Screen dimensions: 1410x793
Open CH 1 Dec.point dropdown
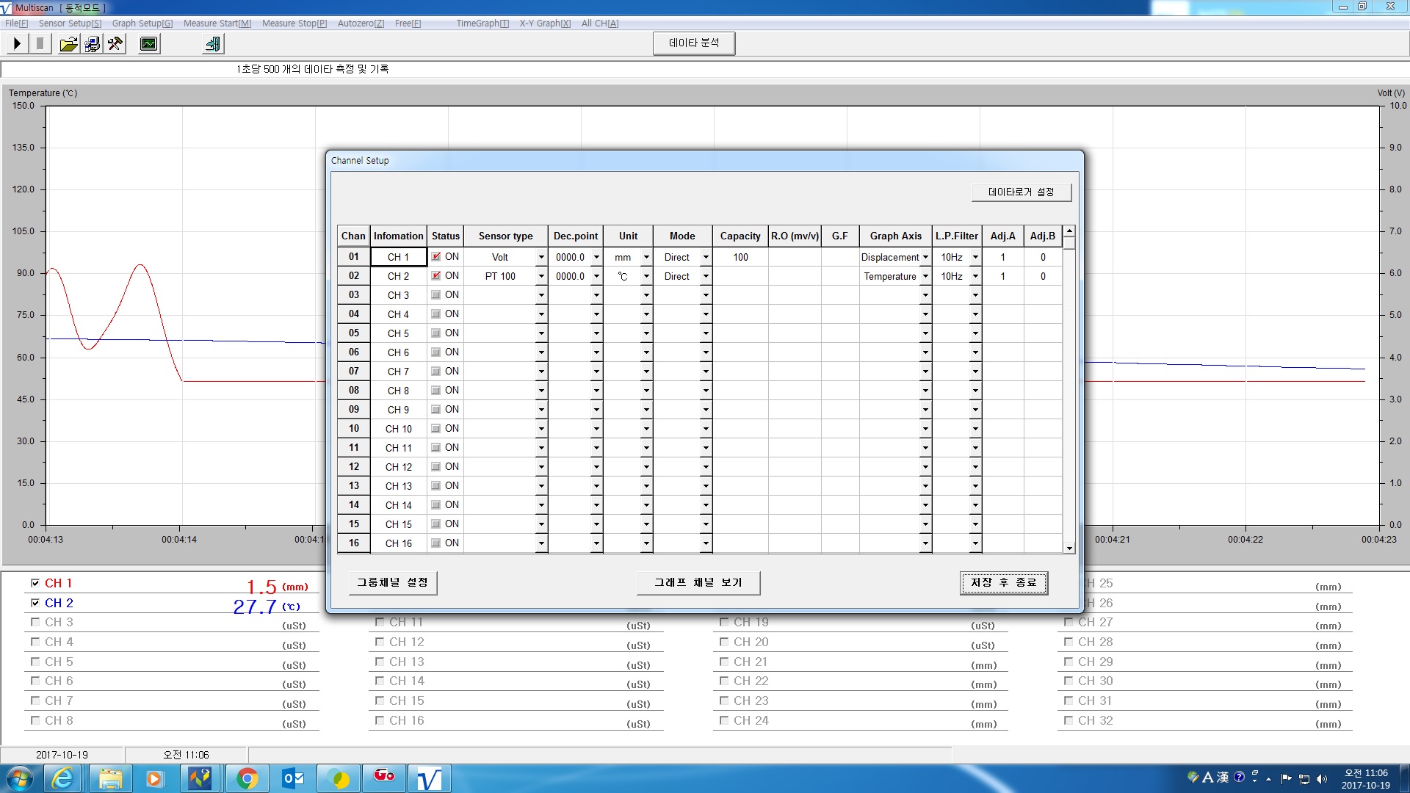click(x=596, y=257)
